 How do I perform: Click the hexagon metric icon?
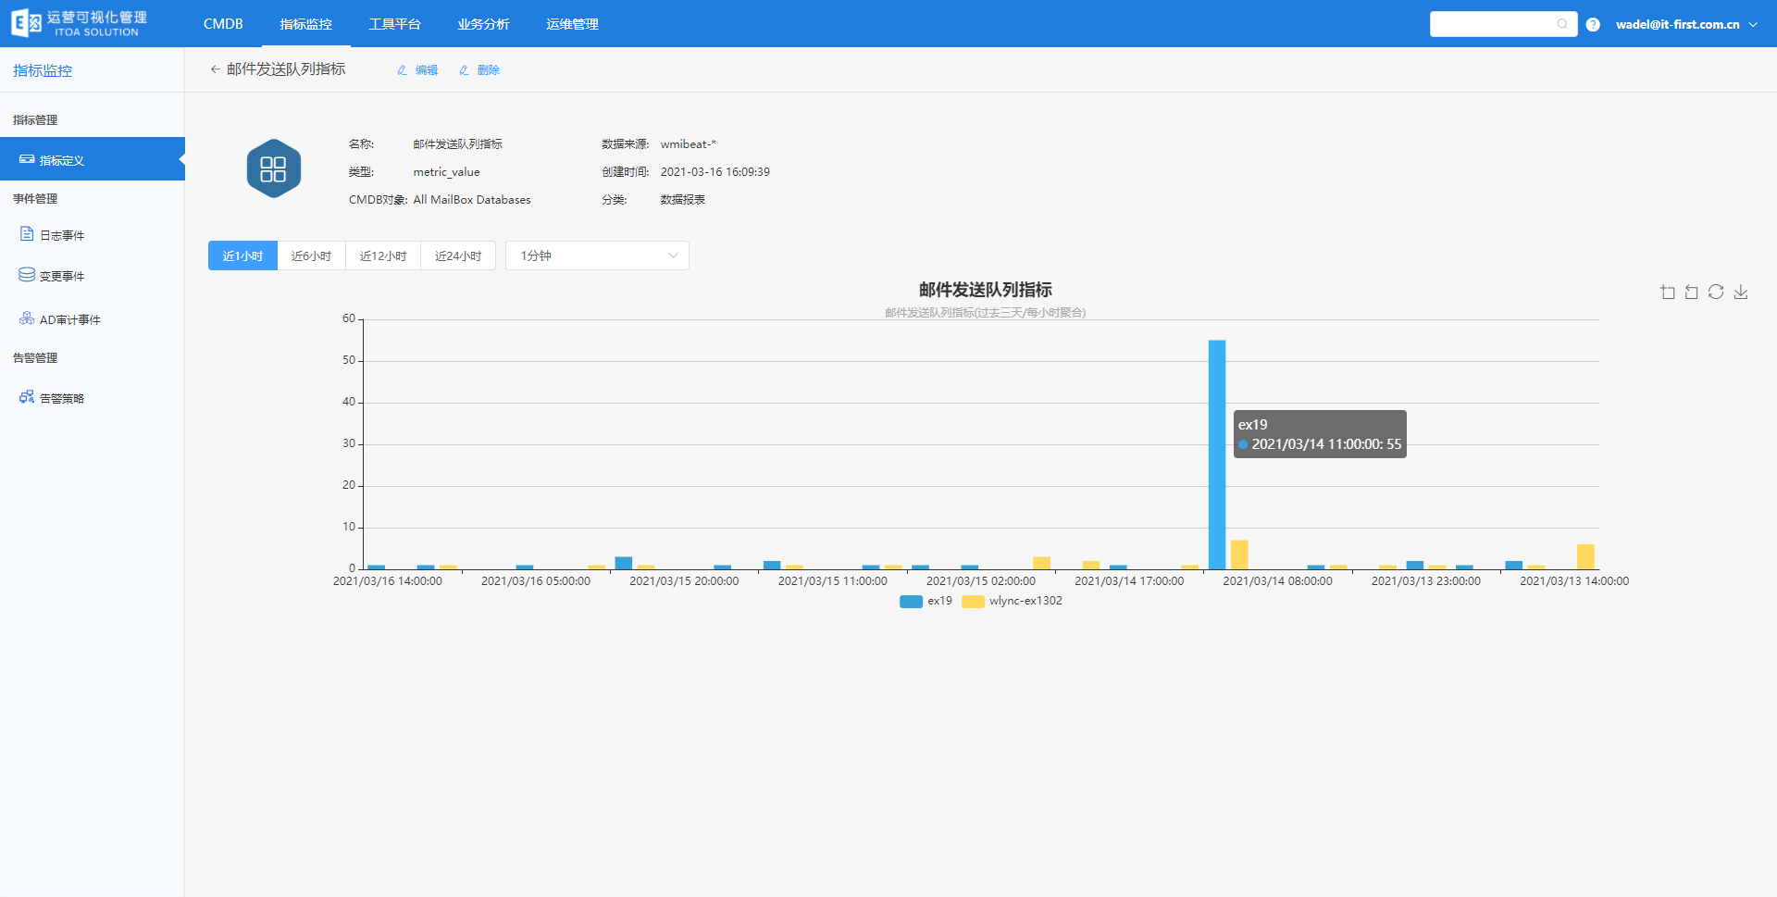pyautogui.click(x=273, y=168)
